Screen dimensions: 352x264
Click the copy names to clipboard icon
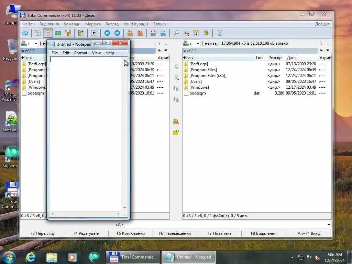[x=206, y=33]
